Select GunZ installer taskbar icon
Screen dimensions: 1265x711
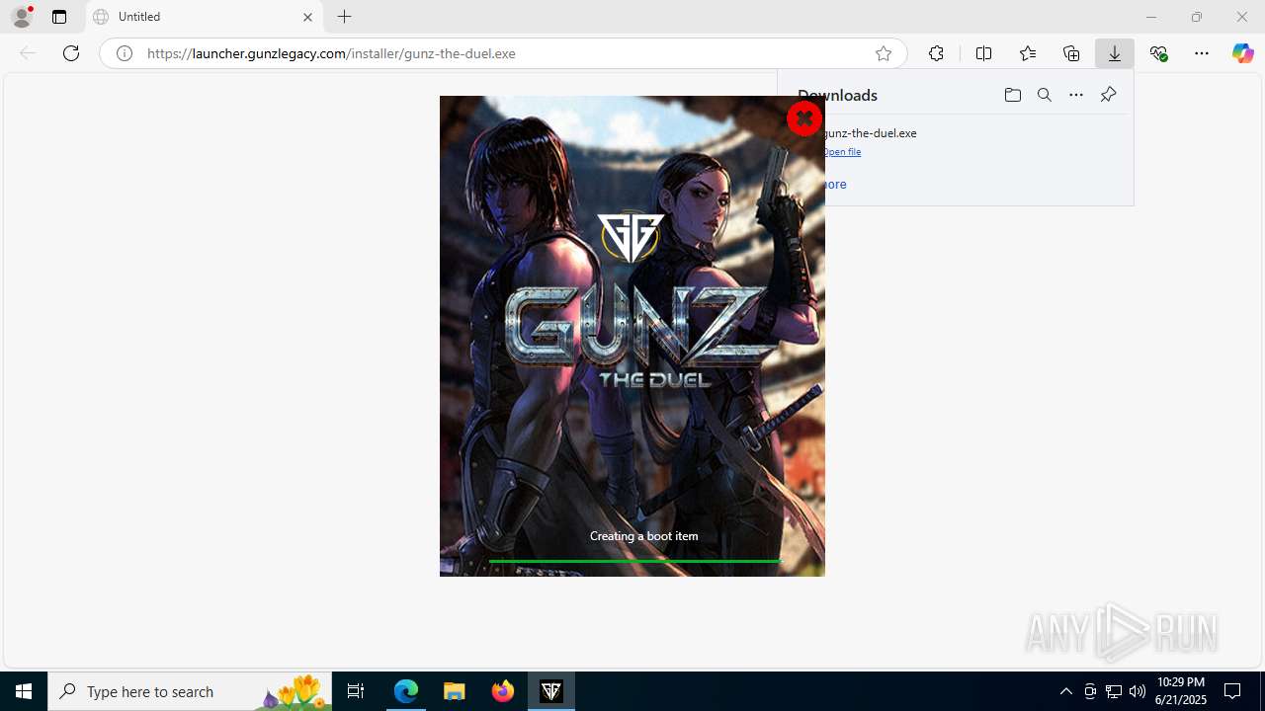click(x=551, y=691)
